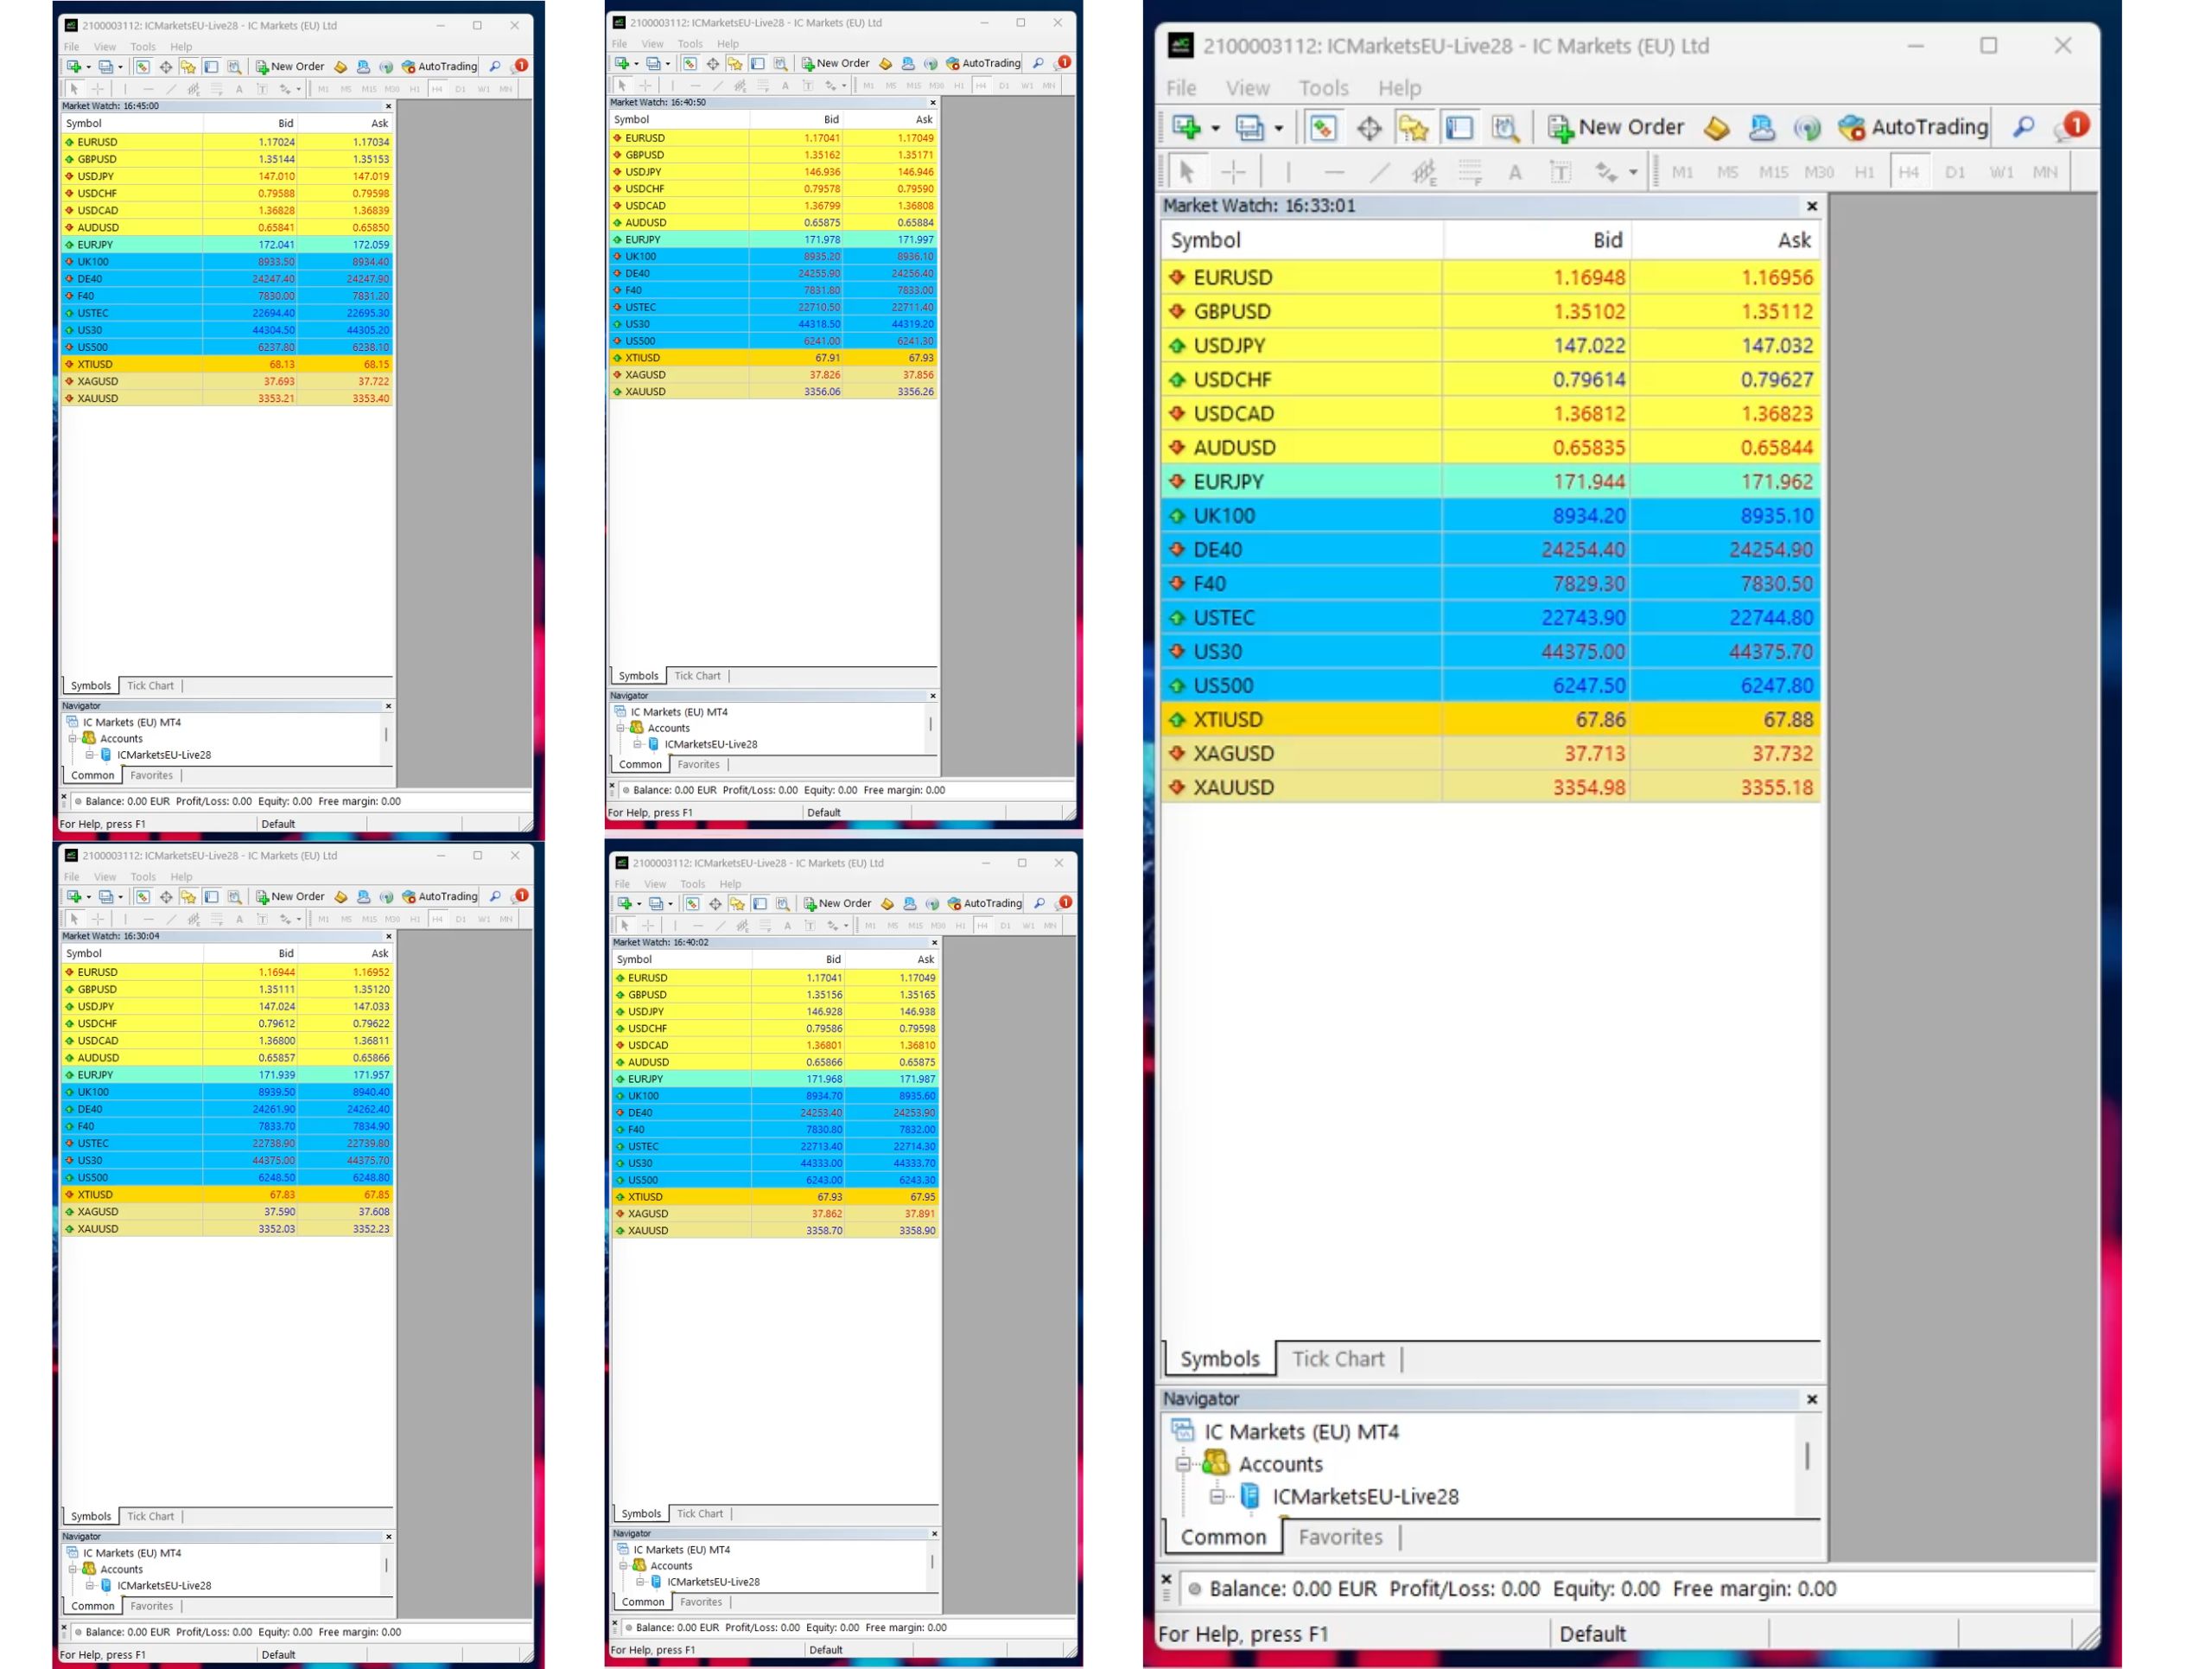Collapse Accounts node in the 16:40:50 window
The image size is (2212, 1669).
pos(620,728)
